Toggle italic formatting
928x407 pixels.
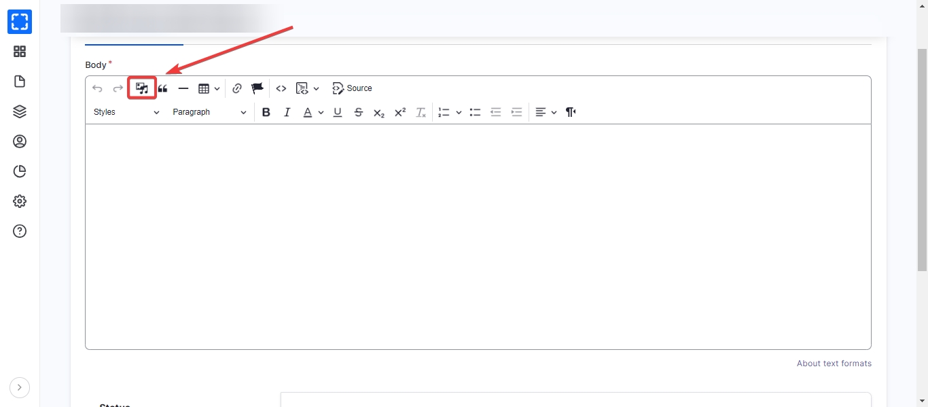click(x=287, y=112)
